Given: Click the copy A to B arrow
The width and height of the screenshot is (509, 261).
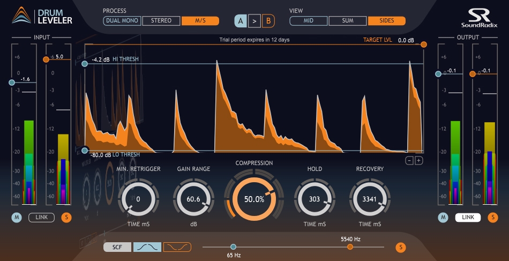Looking at the screenshot, I should 254,21.
